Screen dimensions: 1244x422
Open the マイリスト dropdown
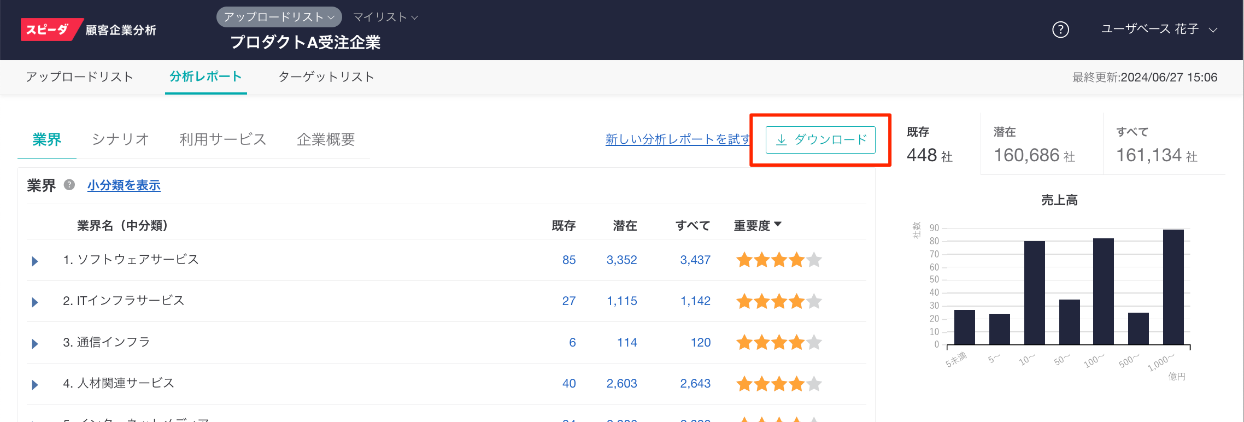[x=385, y=17]
